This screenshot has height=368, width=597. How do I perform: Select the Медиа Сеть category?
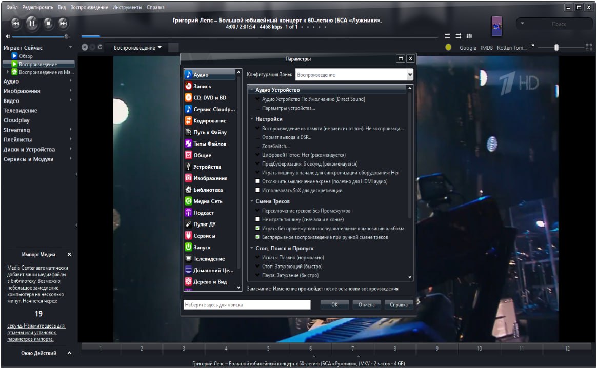pyautogui.click(x=207, y=201)
